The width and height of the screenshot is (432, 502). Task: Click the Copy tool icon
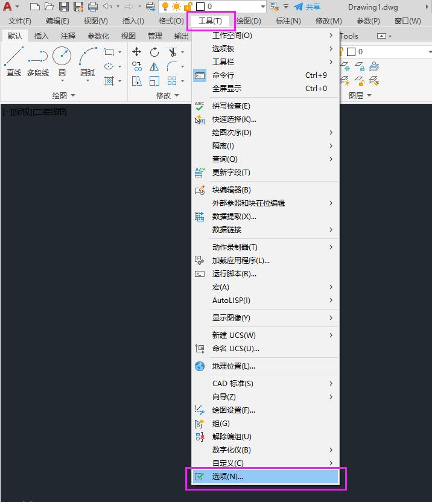(x=137, y=66)
